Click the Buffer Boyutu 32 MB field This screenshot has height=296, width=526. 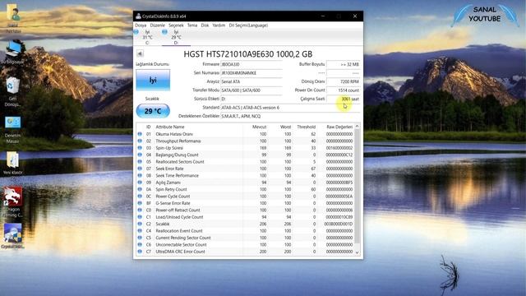344,64
